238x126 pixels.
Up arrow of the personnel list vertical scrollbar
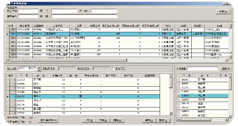230,77
